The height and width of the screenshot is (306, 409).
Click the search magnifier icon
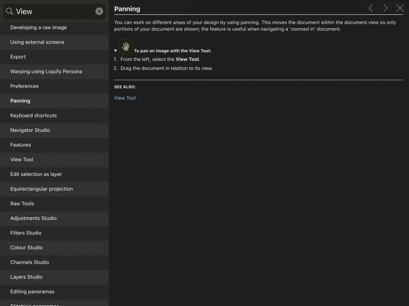(x=10, y=11)
